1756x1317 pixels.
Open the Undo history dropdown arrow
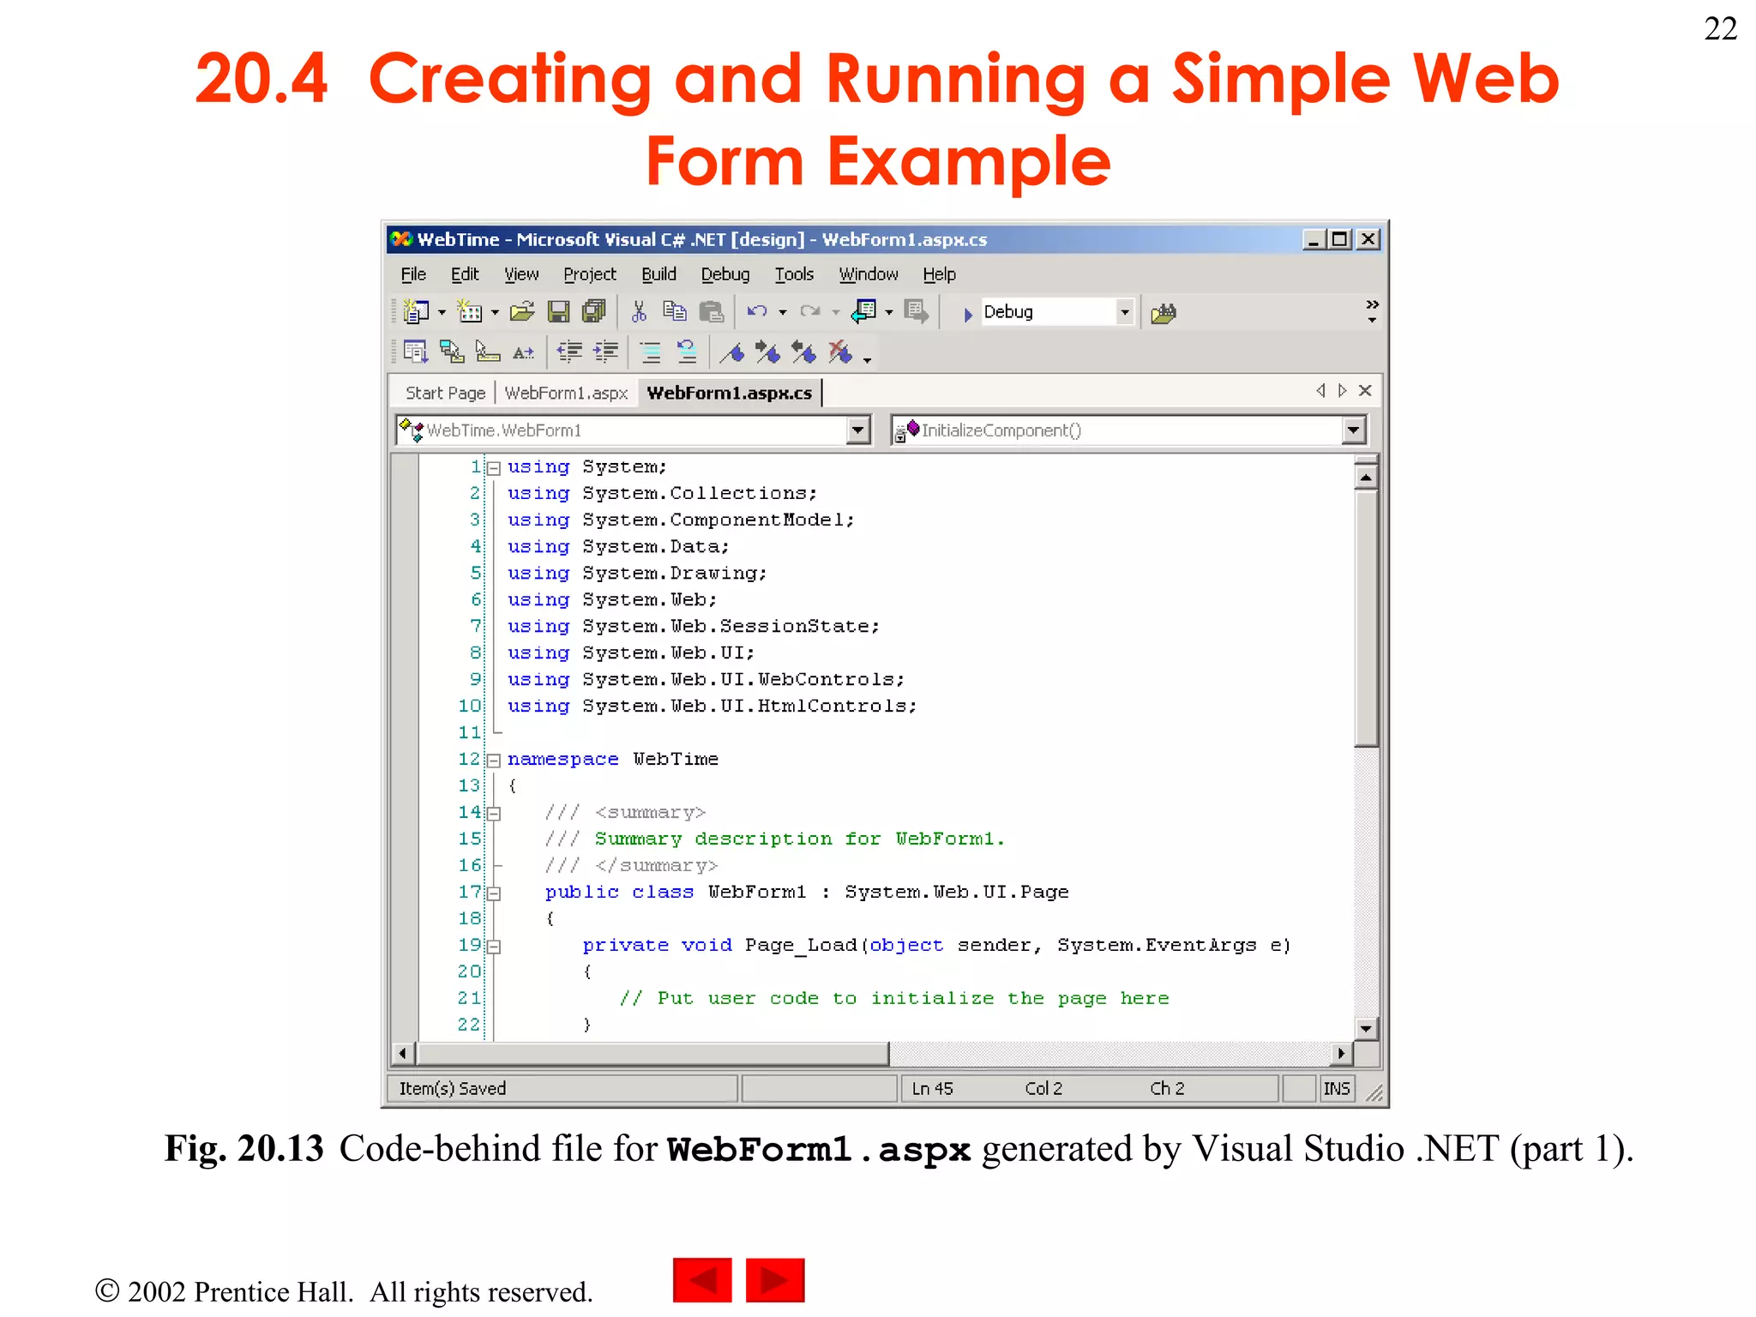(x=783, y=313)
